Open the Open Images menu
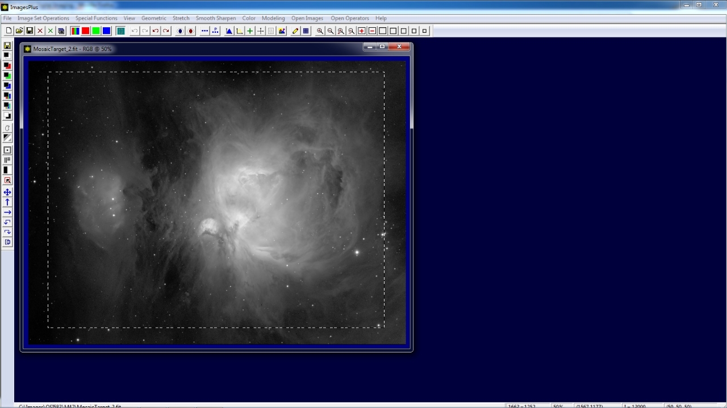 [x=307, y=18]
